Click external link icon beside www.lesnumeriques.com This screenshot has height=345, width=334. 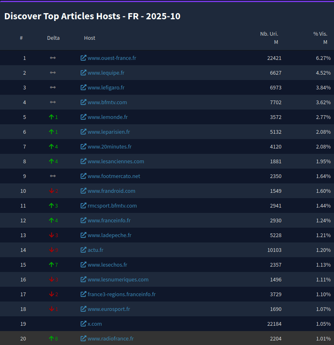[83, 279]
